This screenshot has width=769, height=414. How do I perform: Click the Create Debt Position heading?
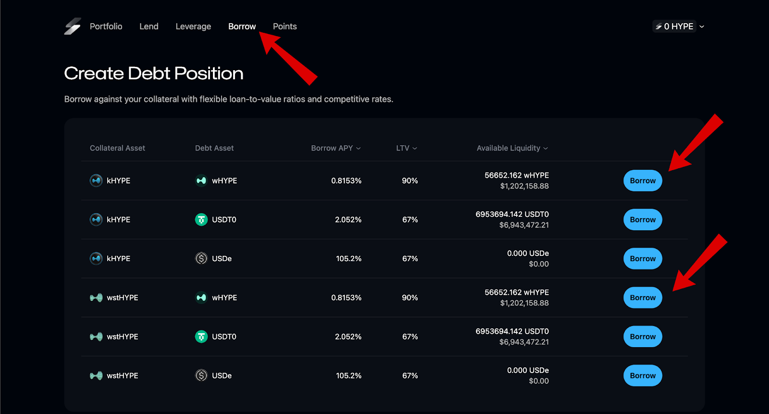pos(154,73)
